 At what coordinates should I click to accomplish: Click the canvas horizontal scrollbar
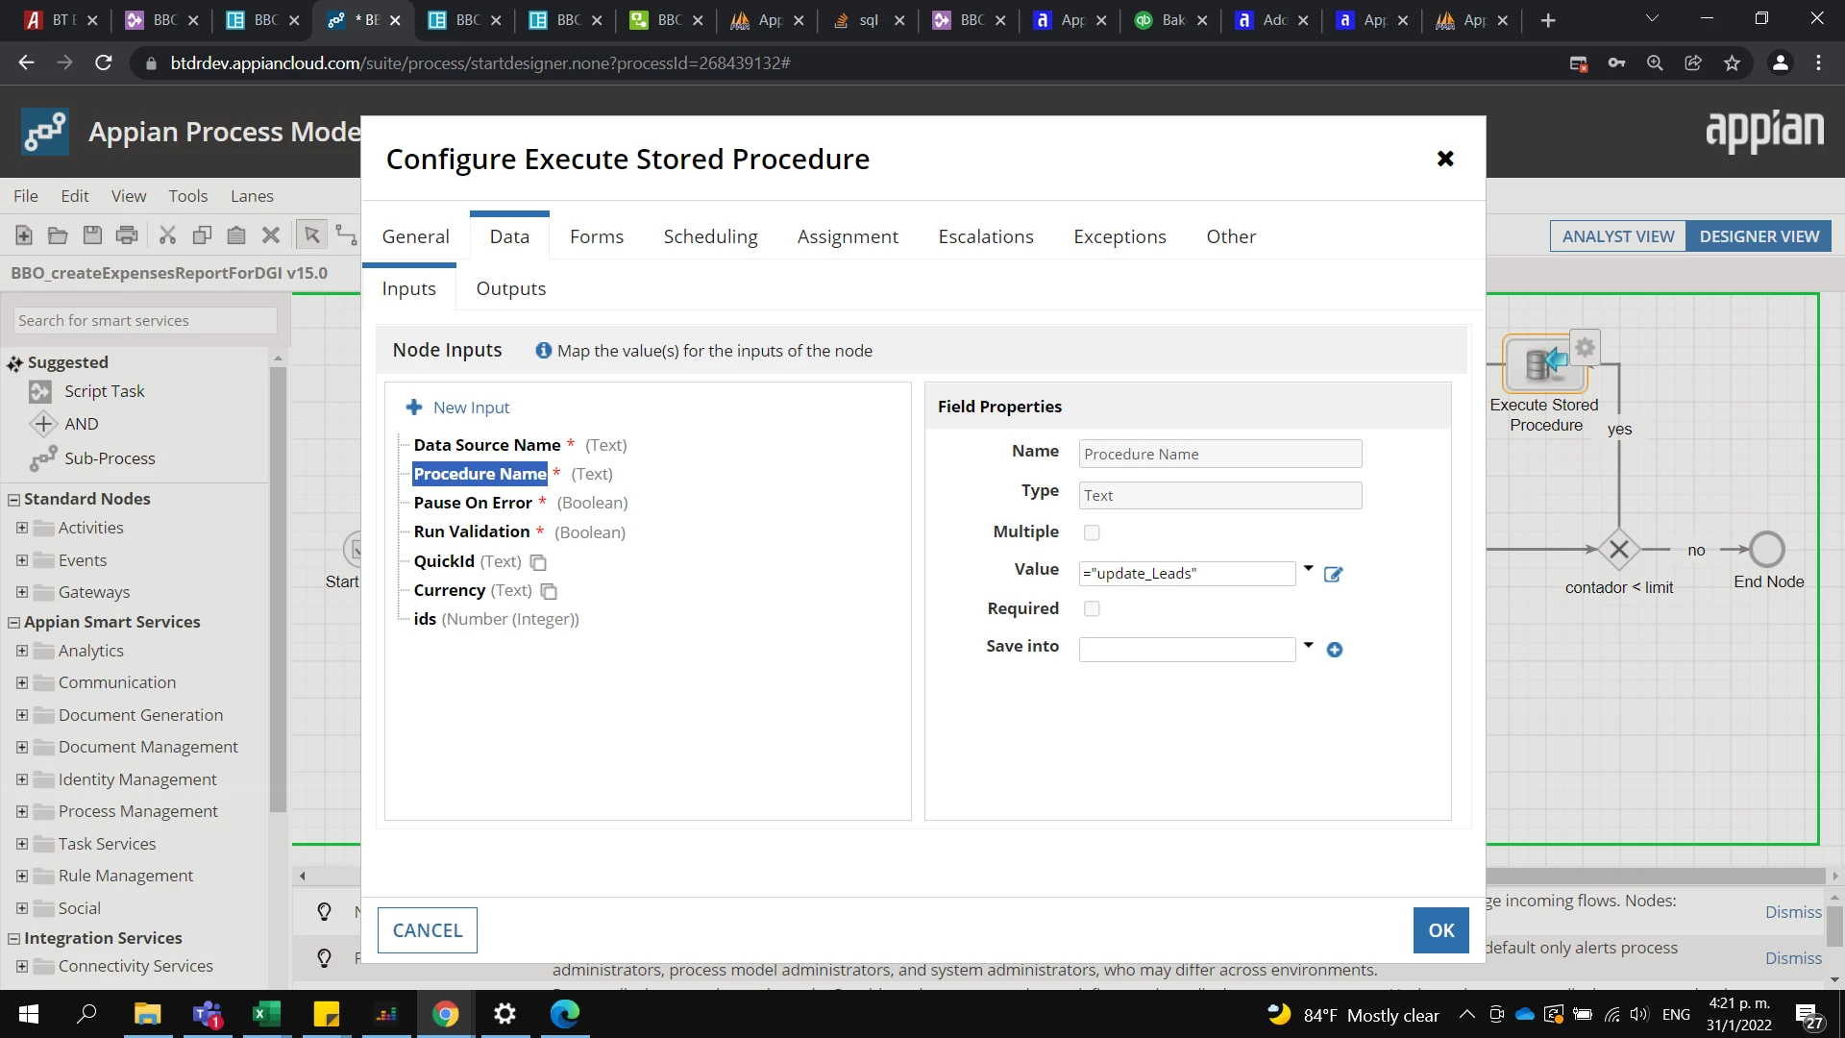1065,876
